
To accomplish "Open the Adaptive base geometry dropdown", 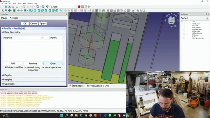I will point(23,38).
